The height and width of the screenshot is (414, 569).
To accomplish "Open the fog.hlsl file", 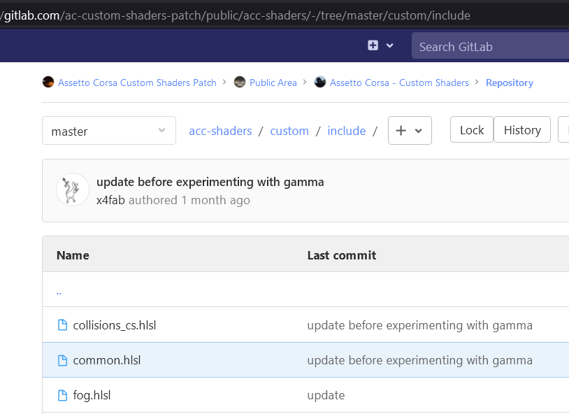I will [92, 395].
